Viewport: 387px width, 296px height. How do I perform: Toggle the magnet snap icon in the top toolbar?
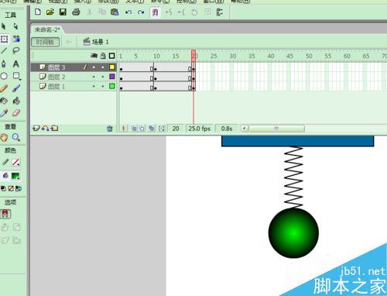(156, 12)
